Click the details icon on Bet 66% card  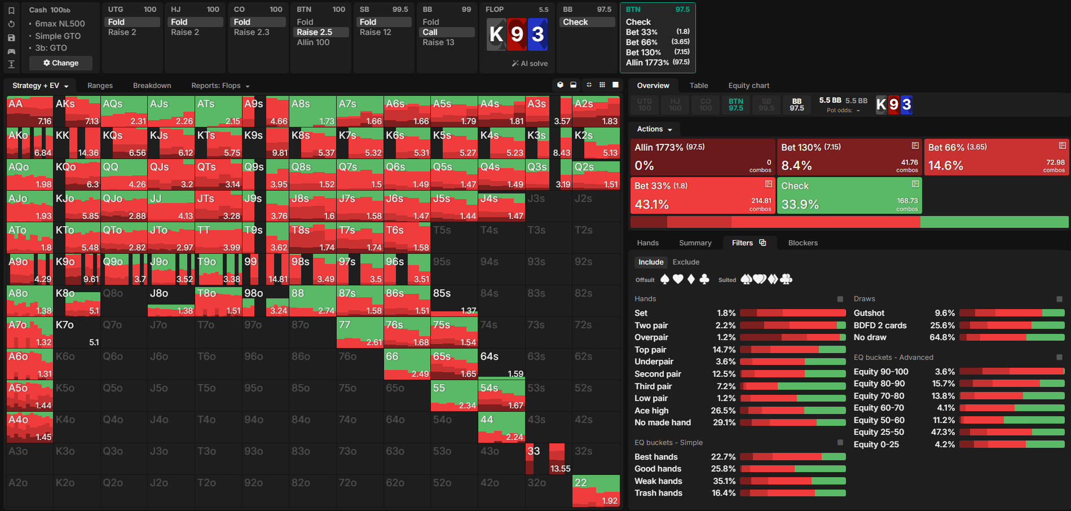(x=1062, y=146)
